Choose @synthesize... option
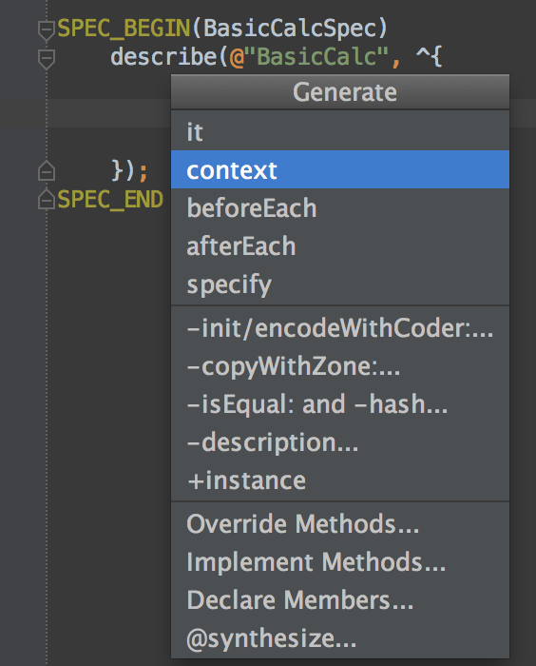 pyautogui.click(x=340, y=638)
